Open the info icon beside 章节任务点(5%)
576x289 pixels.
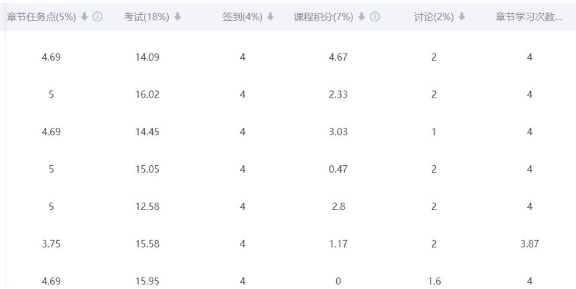[x=97, y=16]
